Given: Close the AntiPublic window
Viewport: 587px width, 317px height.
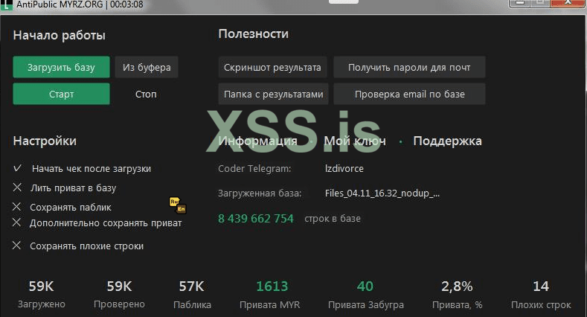Looking at the screenshot, I should pos(568,3).
